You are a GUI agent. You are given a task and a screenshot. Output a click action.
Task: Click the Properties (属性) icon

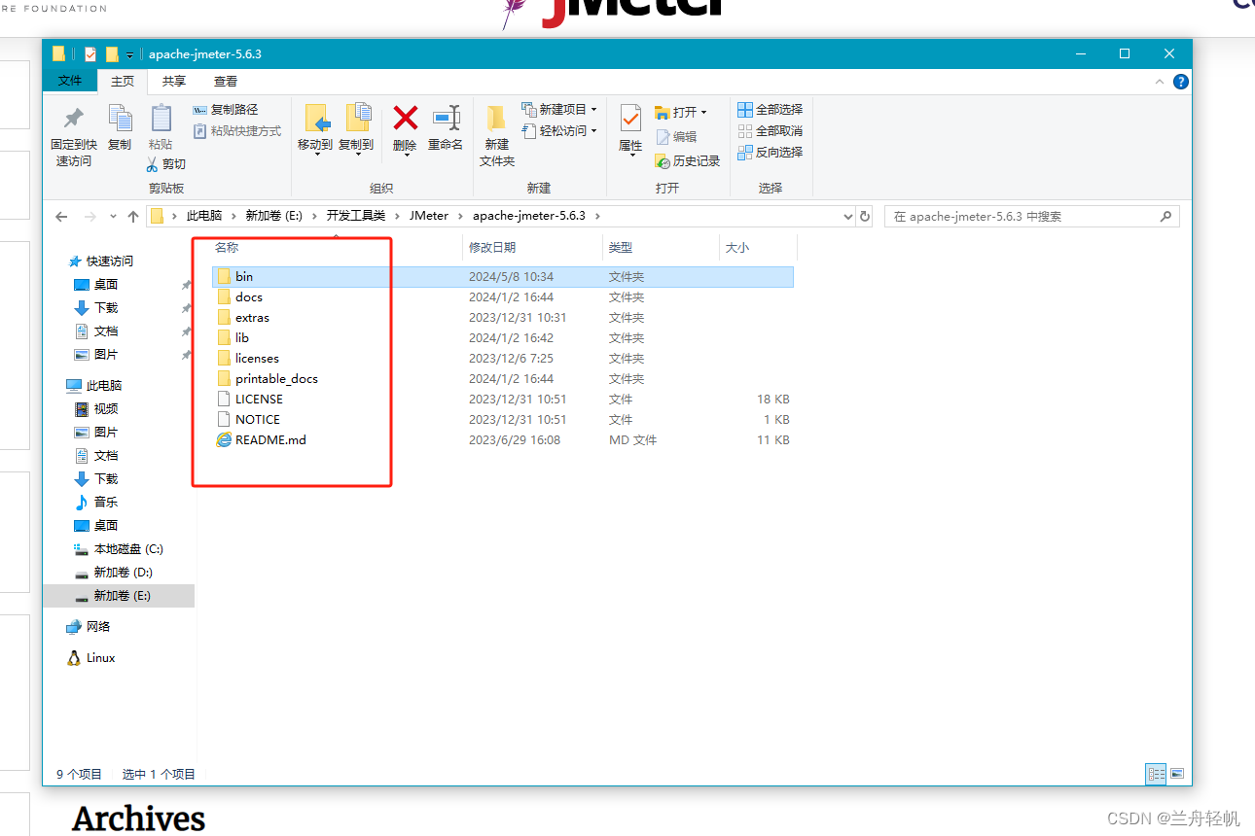click(630, 119)
